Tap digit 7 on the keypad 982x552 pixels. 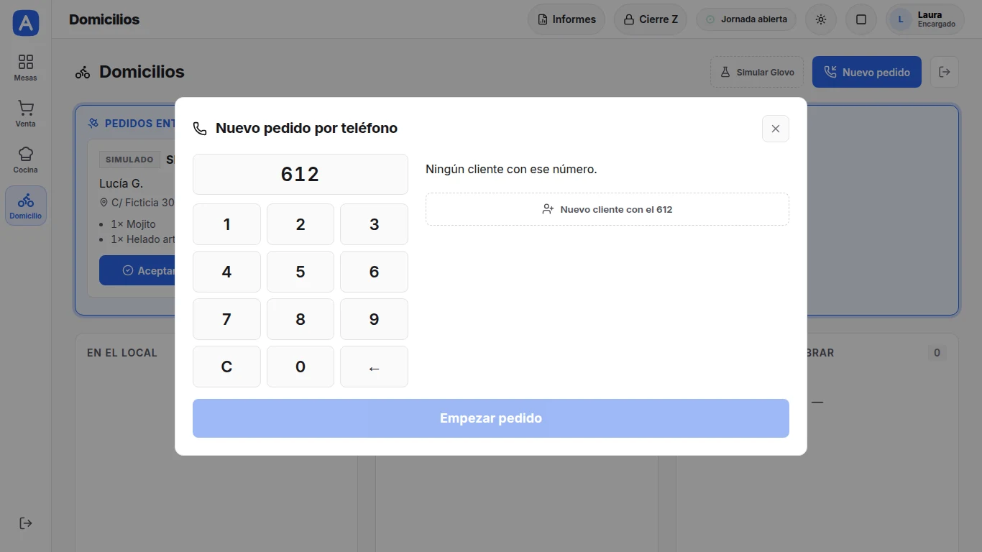pos(226,319)
